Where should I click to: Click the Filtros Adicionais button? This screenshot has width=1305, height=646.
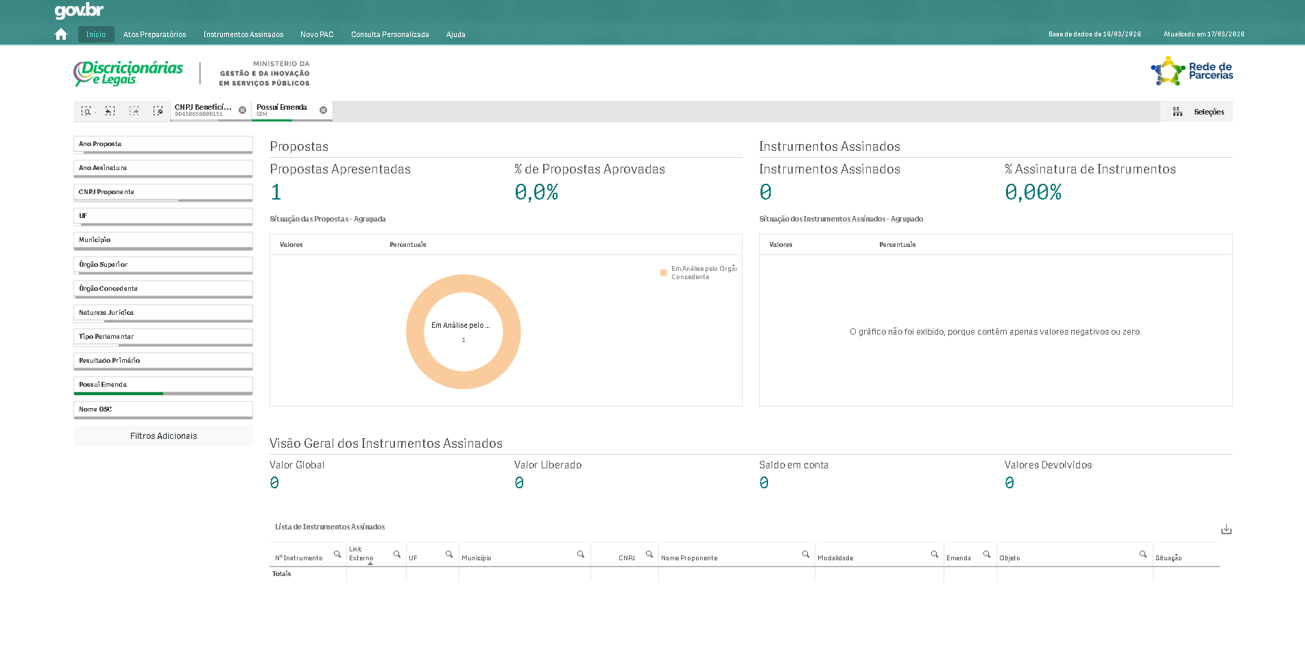point(163,436)
